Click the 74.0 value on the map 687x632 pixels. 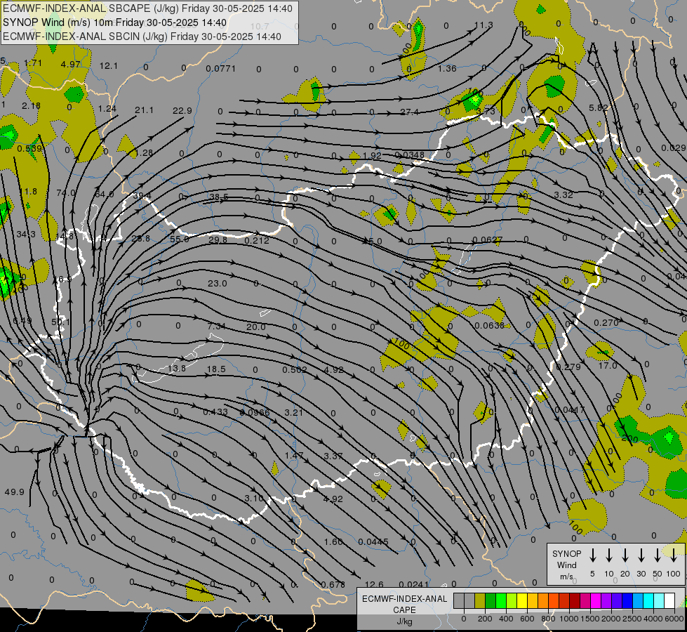coord(66,192)
